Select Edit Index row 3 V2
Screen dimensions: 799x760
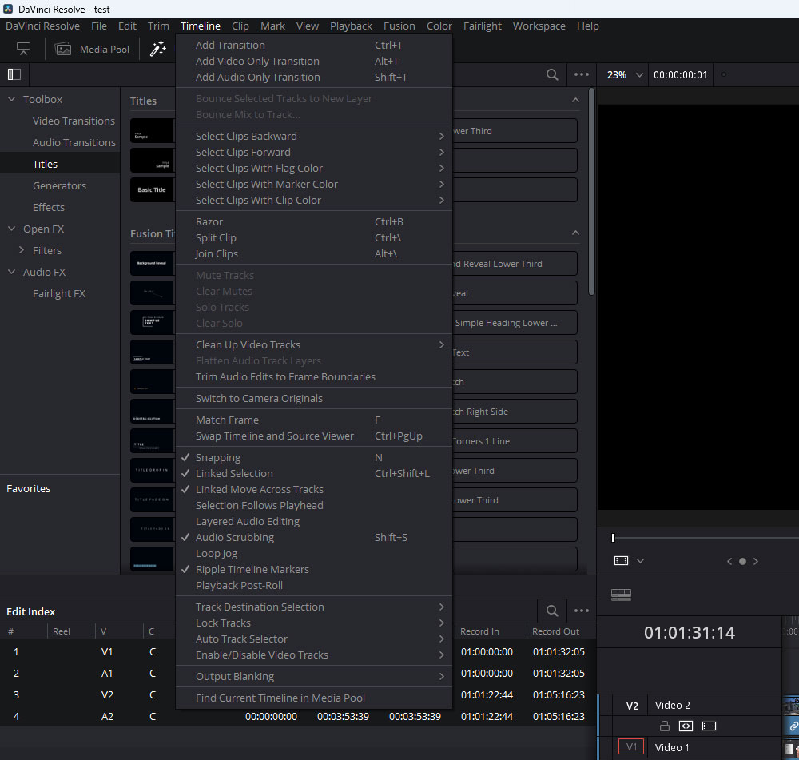click(x=298, y=694)
